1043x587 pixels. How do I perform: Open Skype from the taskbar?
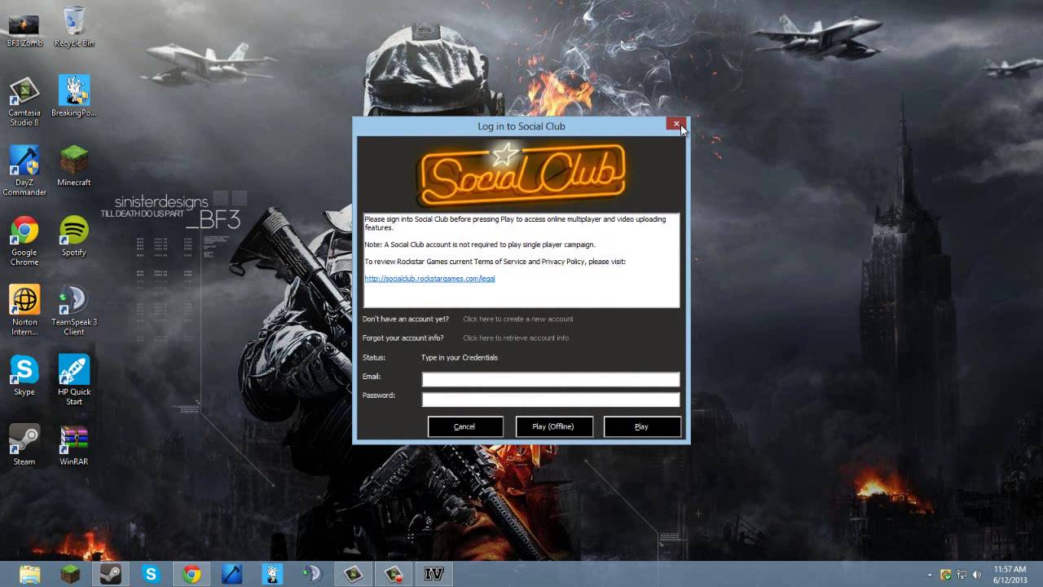pyautogui.click(x=152, y=574)
